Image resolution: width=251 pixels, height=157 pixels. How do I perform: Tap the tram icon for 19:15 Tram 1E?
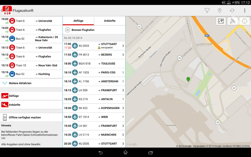[x=12, y=65]
